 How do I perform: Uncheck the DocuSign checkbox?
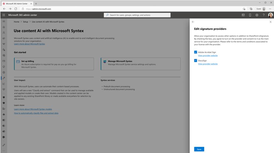tap(196, 60)
